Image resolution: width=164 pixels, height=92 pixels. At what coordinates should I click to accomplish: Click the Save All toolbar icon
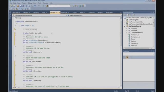[23, 6]
